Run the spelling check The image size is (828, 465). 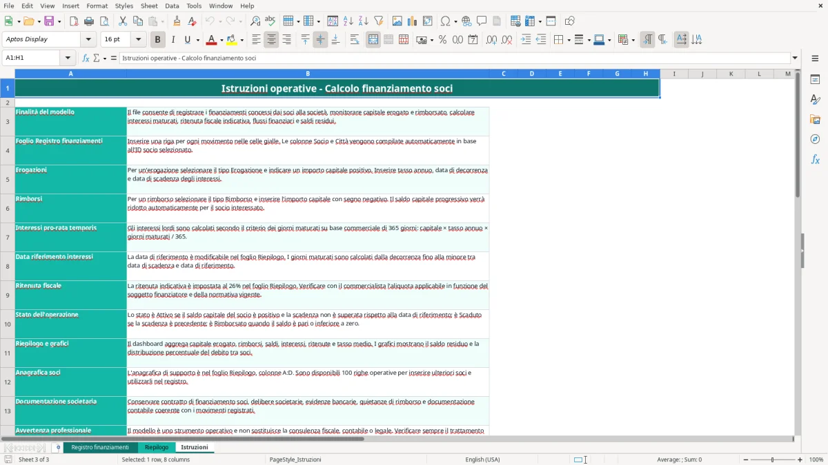pyautogui.click(x=270, y=21)
